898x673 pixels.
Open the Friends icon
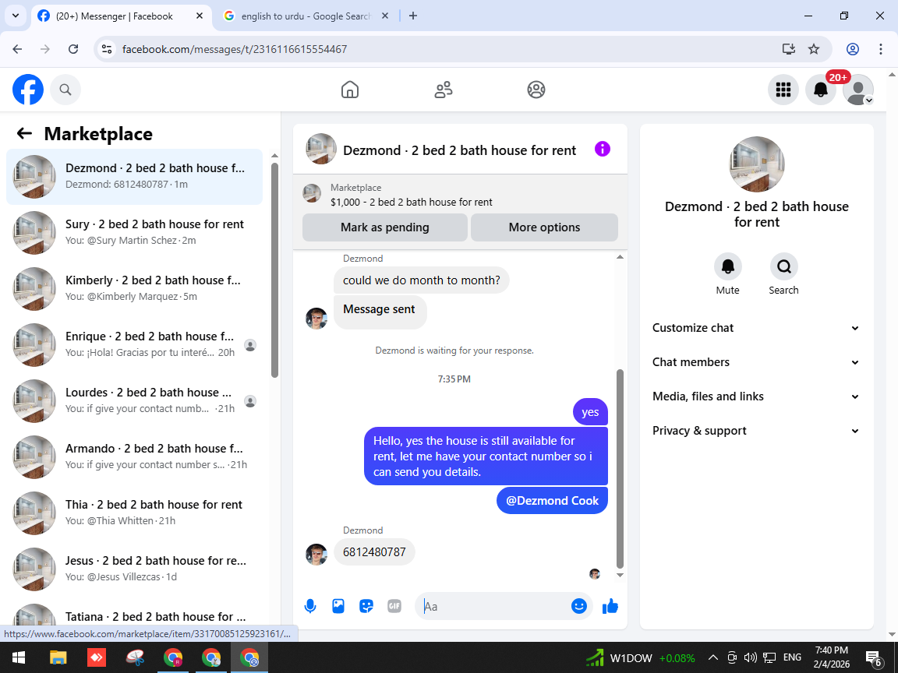tap(444, 90)
